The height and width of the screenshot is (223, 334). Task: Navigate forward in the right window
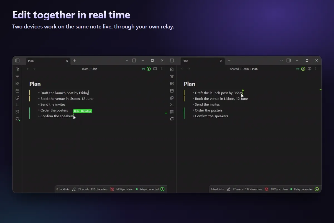pyautogui.click(x=188, y=69)
